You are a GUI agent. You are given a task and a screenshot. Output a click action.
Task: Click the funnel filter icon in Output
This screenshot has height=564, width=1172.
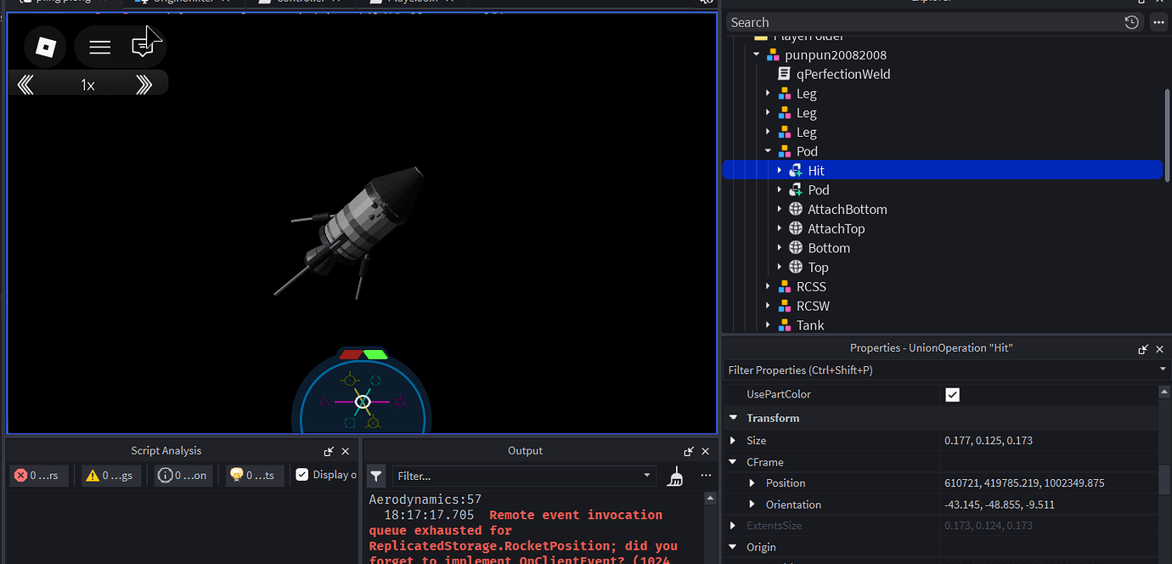point(376,477)
